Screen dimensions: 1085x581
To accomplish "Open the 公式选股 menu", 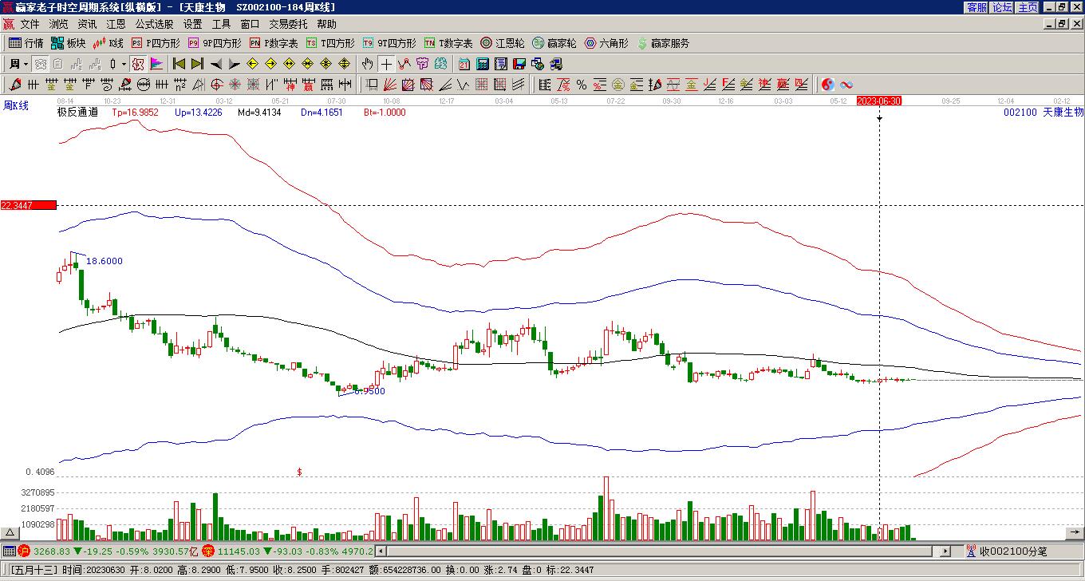I will coord(154,25).
